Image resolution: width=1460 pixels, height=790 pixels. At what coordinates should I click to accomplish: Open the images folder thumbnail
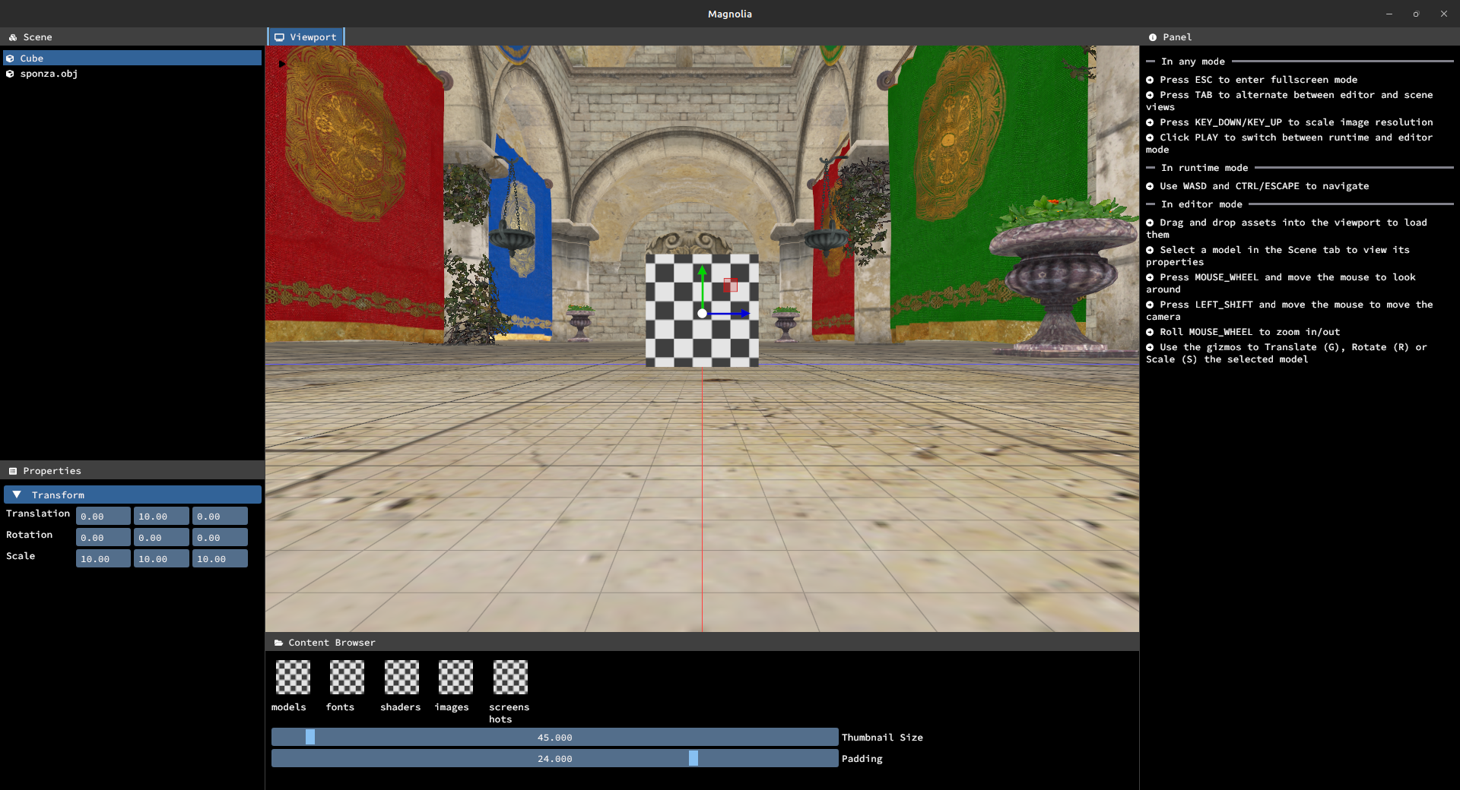455,677
